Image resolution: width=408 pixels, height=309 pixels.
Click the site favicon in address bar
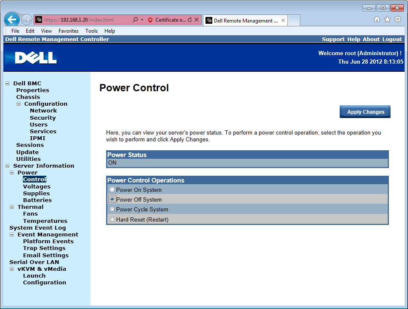[39, 20]
